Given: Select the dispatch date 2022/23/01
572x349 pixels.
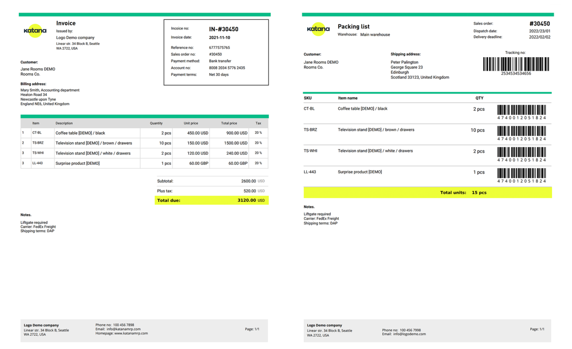Looking at the screenshot, I should (x=540, y=31).
